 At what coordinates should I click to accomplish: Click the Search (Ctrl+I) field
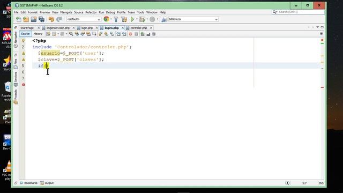tap(298, 12)
